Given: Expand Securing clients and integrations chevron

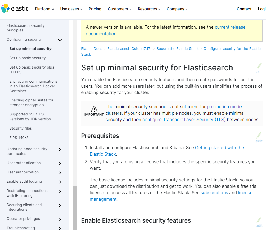Looking at the screenshot, I should [x=60, y=205].
